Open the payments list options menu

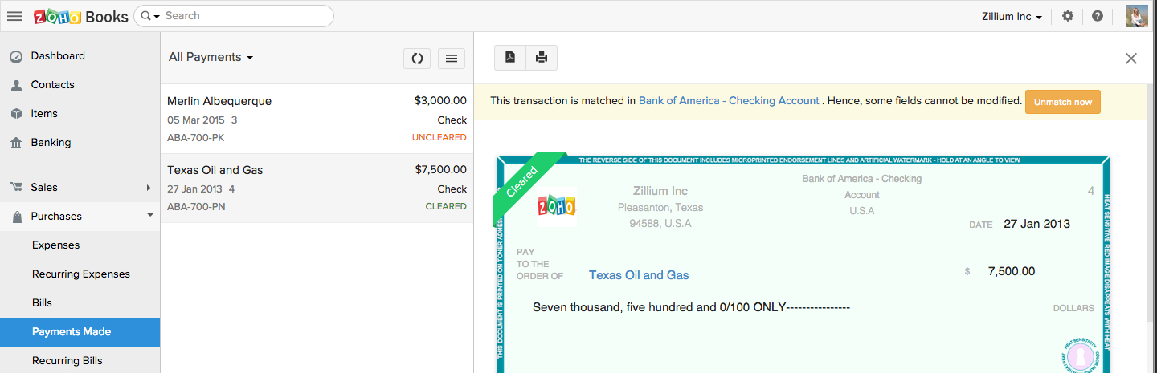(x=452, y=58)
